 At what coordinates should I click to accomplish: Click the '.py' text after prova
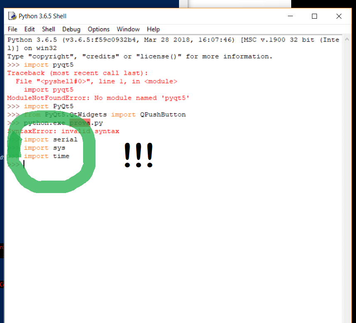[x=96, y=123]
